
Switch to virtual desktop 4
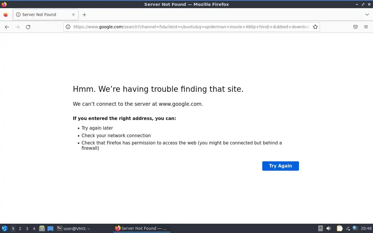click(x=34, y=229)
